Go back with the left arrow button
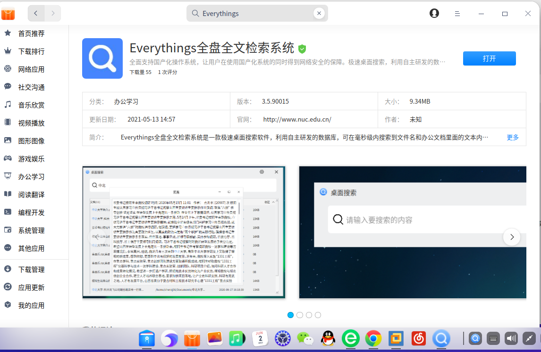The height and width of the screenshot is (352, 541). (x=36, y=14)
